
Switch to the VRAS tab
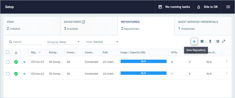tap(32, 26)
